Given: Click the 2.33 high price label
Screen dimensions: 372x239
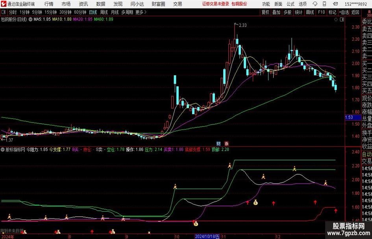Looking at the screenshot, I should (x=243, y=26).
